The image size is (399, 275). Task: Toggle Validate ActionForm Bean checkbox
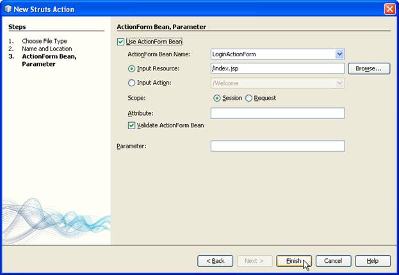pyautogui.click(x=131, y=125)
